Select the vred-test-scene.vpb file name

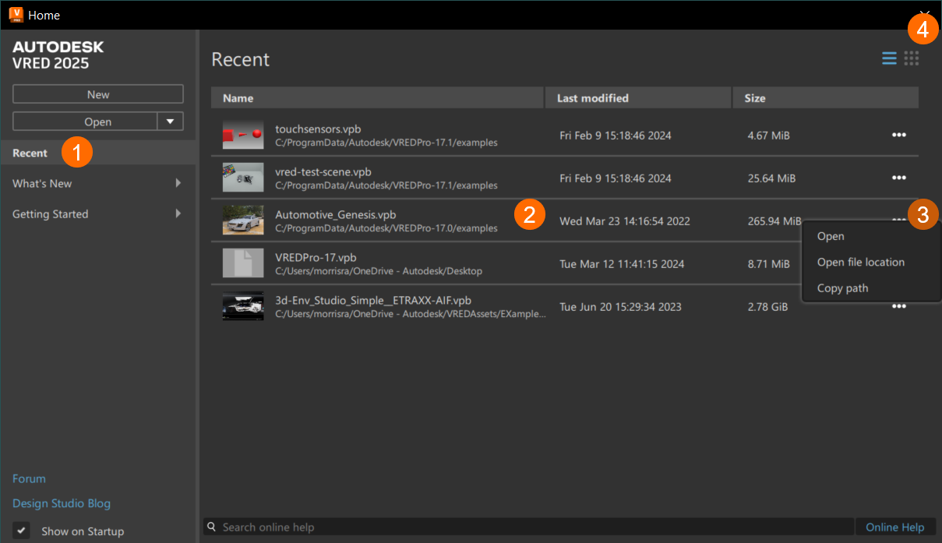tap(323, 171)
